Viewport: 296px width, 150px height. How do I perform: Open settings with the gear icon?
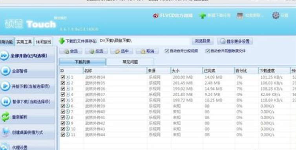pos(276,15)
